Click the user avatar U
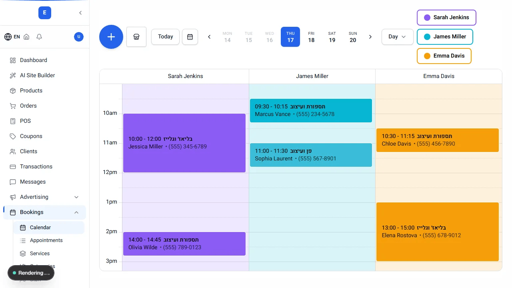 click(x=79, y=37)
